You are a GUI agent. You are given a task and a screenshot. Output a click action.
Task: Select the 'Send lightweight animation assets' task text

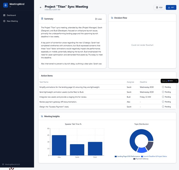coord(62,92)
